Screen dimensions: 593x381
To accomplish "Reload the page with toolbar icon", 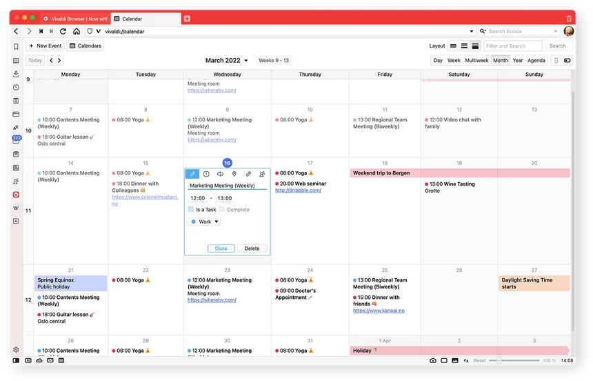I will (x=63, y=32).
